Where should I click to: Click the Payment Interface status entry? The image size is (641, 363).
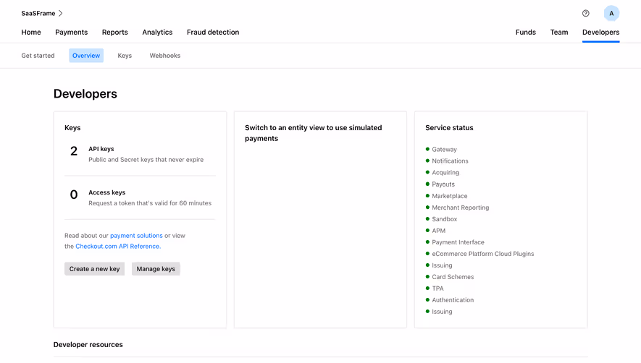tap(458, 242)
